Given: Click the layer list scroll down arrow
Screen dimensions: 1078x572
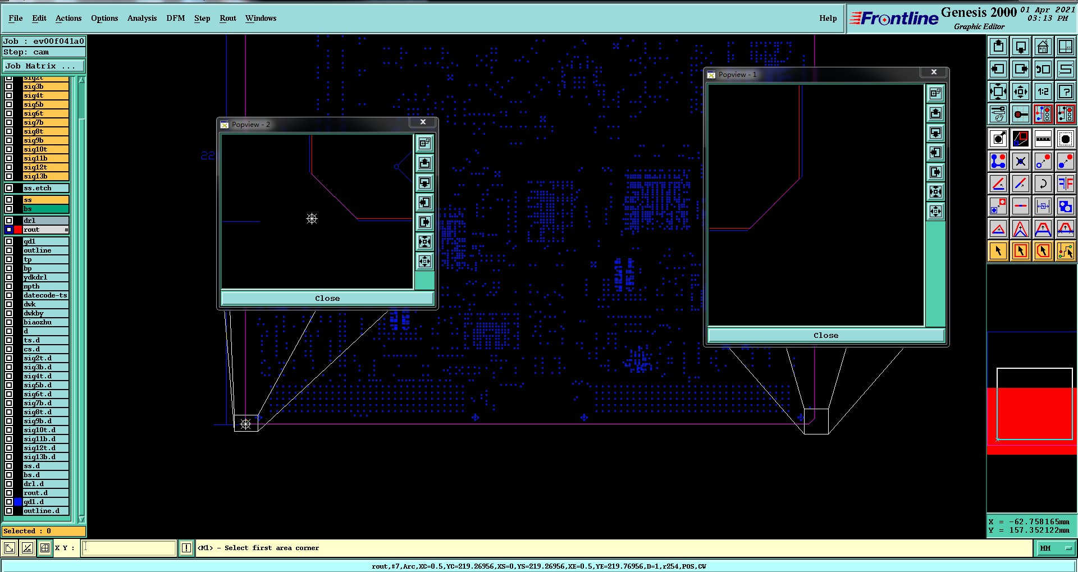Looking at the screenshot, I should 81,519.
